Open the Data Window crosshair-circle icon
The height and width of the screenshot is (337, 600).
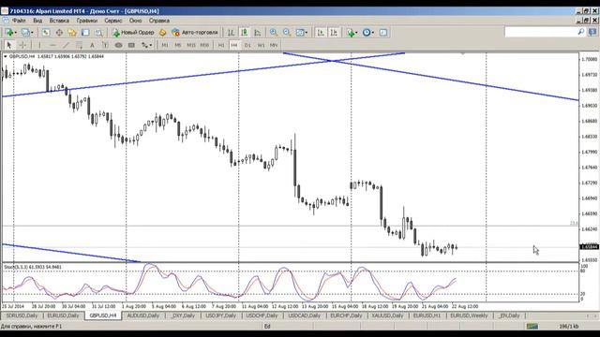(59, 33)
